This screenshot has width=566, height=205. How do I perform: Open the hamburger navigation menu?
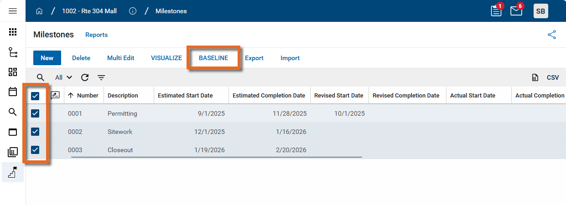click(x=13, y=11)
